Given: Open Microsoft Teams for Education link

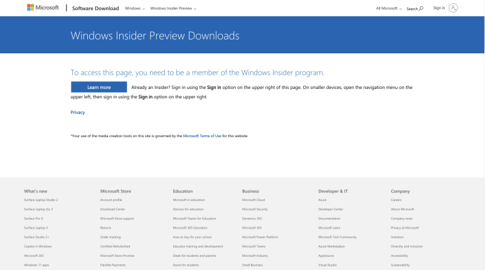Looking at the screenshot, I should coord(195,219).
